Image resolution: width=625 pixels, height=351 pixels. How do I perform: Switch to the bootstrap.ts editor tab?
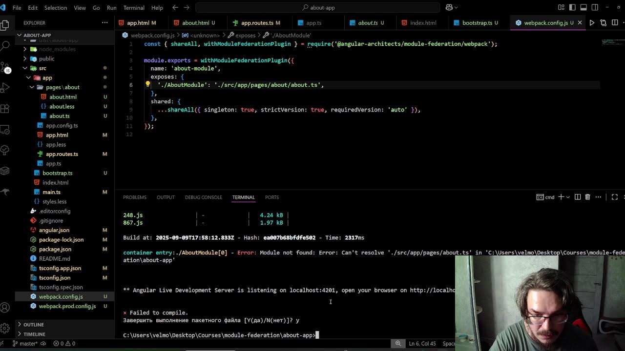(x=477, y=23)
